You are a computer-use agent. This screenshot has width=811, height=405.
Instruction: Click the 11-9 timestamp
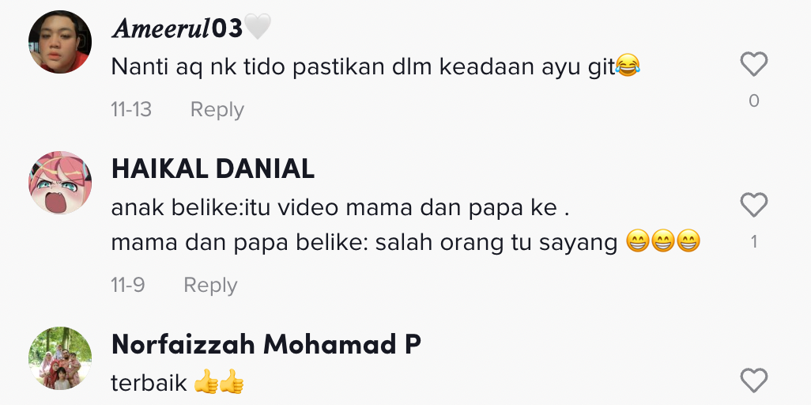pos(128,286)
